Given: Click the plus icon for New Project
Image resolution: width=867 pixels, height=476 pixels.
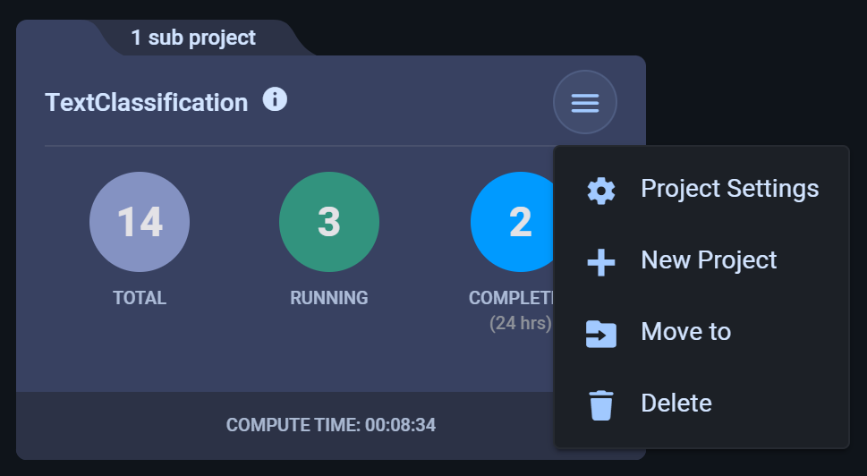Looking at the screenshot, I should pyautogui.click(x=600, y=262).
